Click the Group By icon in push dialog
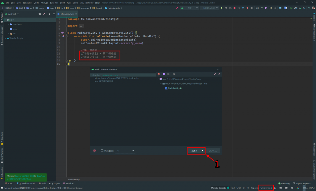The height and width of the screenshot is (191, 316). (164, 74)
